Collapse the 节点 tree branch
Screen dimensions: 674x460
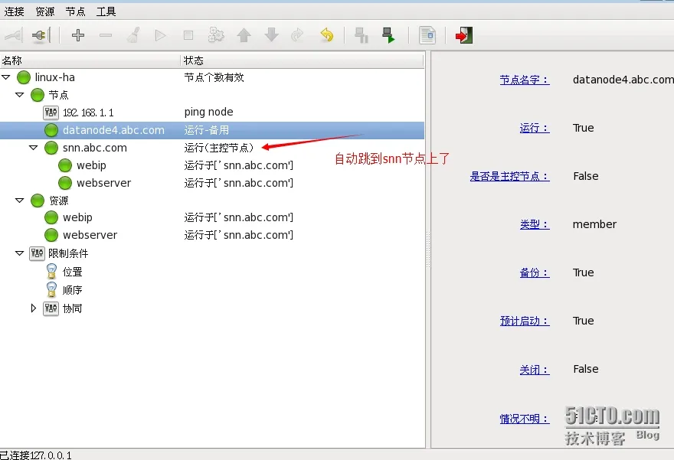point(20,95)
